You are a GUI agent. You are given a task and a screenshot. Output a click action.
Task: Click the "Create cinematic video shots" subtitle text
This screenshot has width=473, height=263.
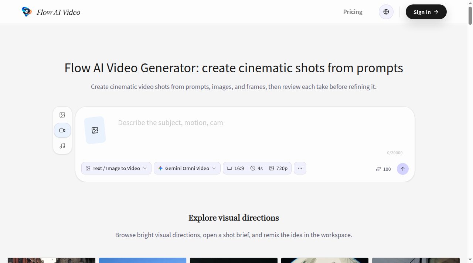click(234, 87)
